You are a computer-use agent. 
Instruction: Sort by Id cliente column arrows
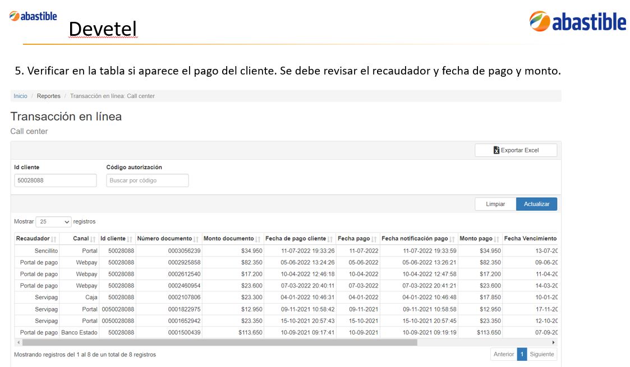(x=130, y=239)
